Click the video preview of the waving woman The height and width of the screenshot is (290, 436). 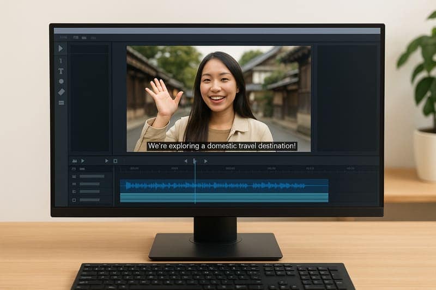[x=219, y=99]
